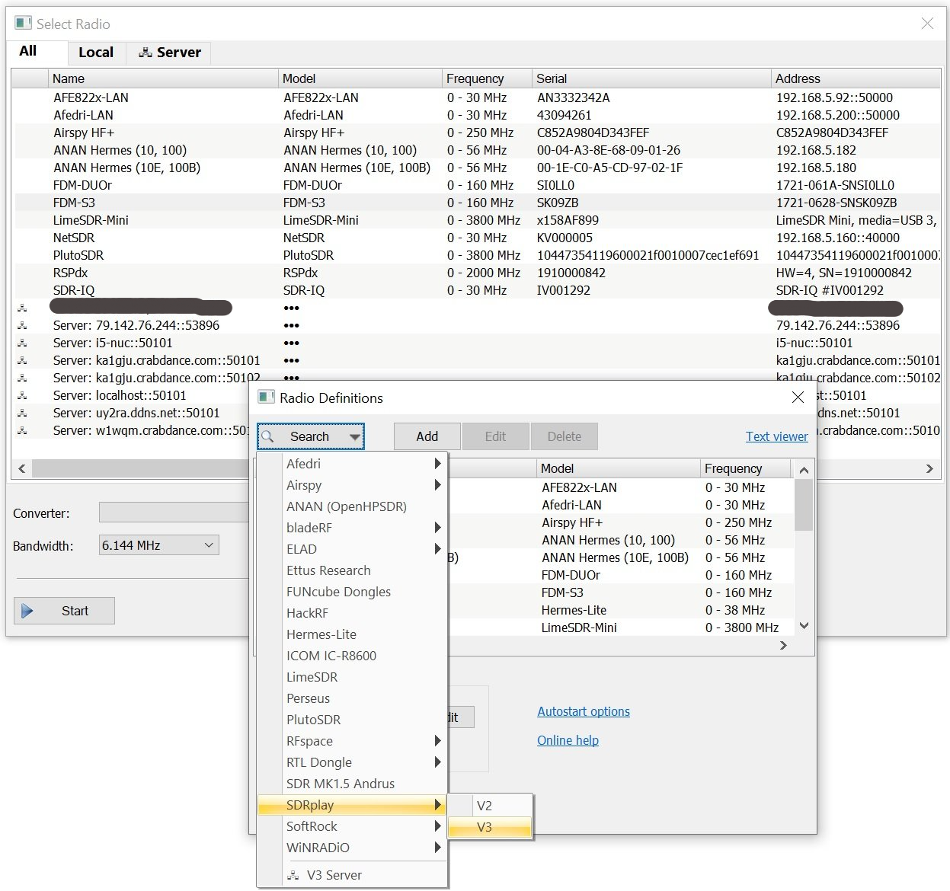Image resolution: width=950 pixels, height=891 pixels.
Task: Switch to the Local tab
Action: pos(95,52)
